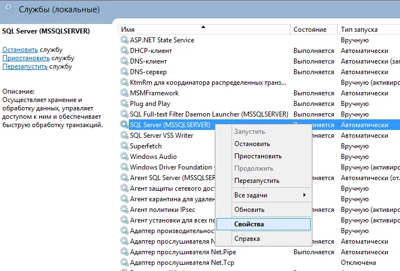The image size is (400, 271).
Task: Click the gear icon of SQL Server VSS Writer
Action: click(x=124, y=135)
